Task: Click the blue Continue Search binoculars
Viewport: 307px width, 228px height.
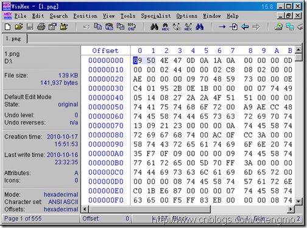Action: 200,27
